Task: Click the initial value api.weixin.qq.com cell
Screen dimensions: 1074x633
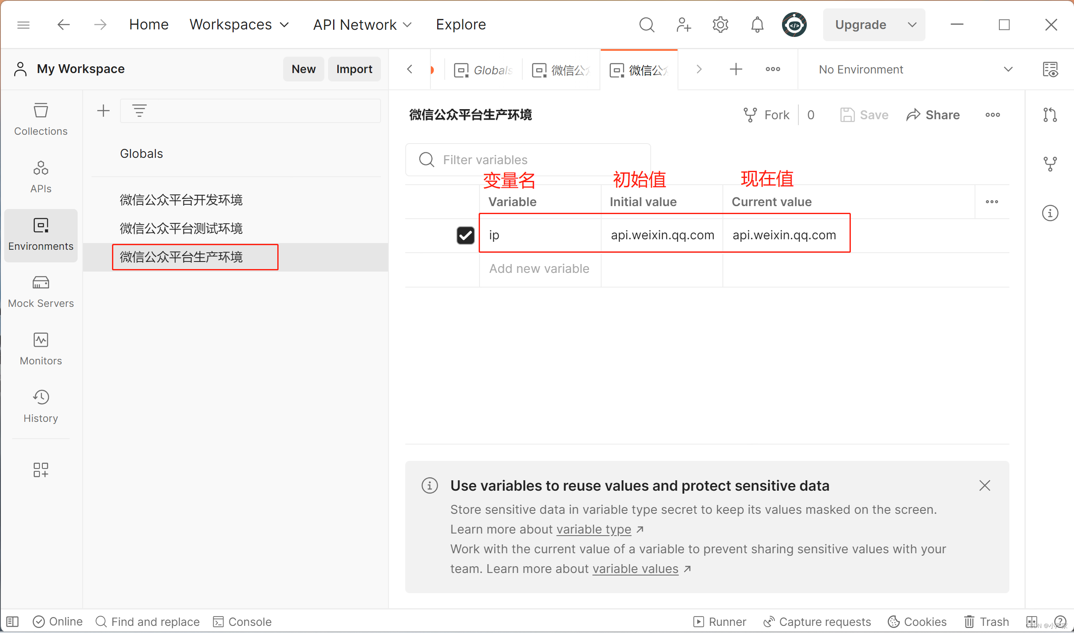Action: 662,235
